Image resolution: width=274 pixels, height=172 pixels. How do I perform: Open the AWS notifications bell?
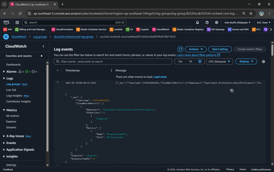[197, 22]
